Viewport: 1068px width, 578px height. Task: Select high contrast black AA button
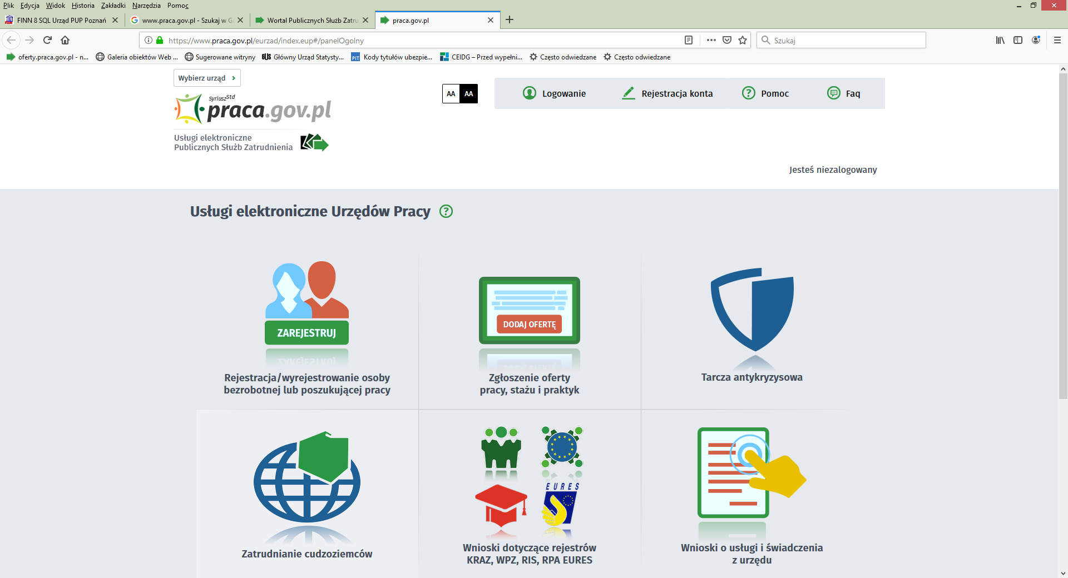pyautogui.click(x=469, y=94)
